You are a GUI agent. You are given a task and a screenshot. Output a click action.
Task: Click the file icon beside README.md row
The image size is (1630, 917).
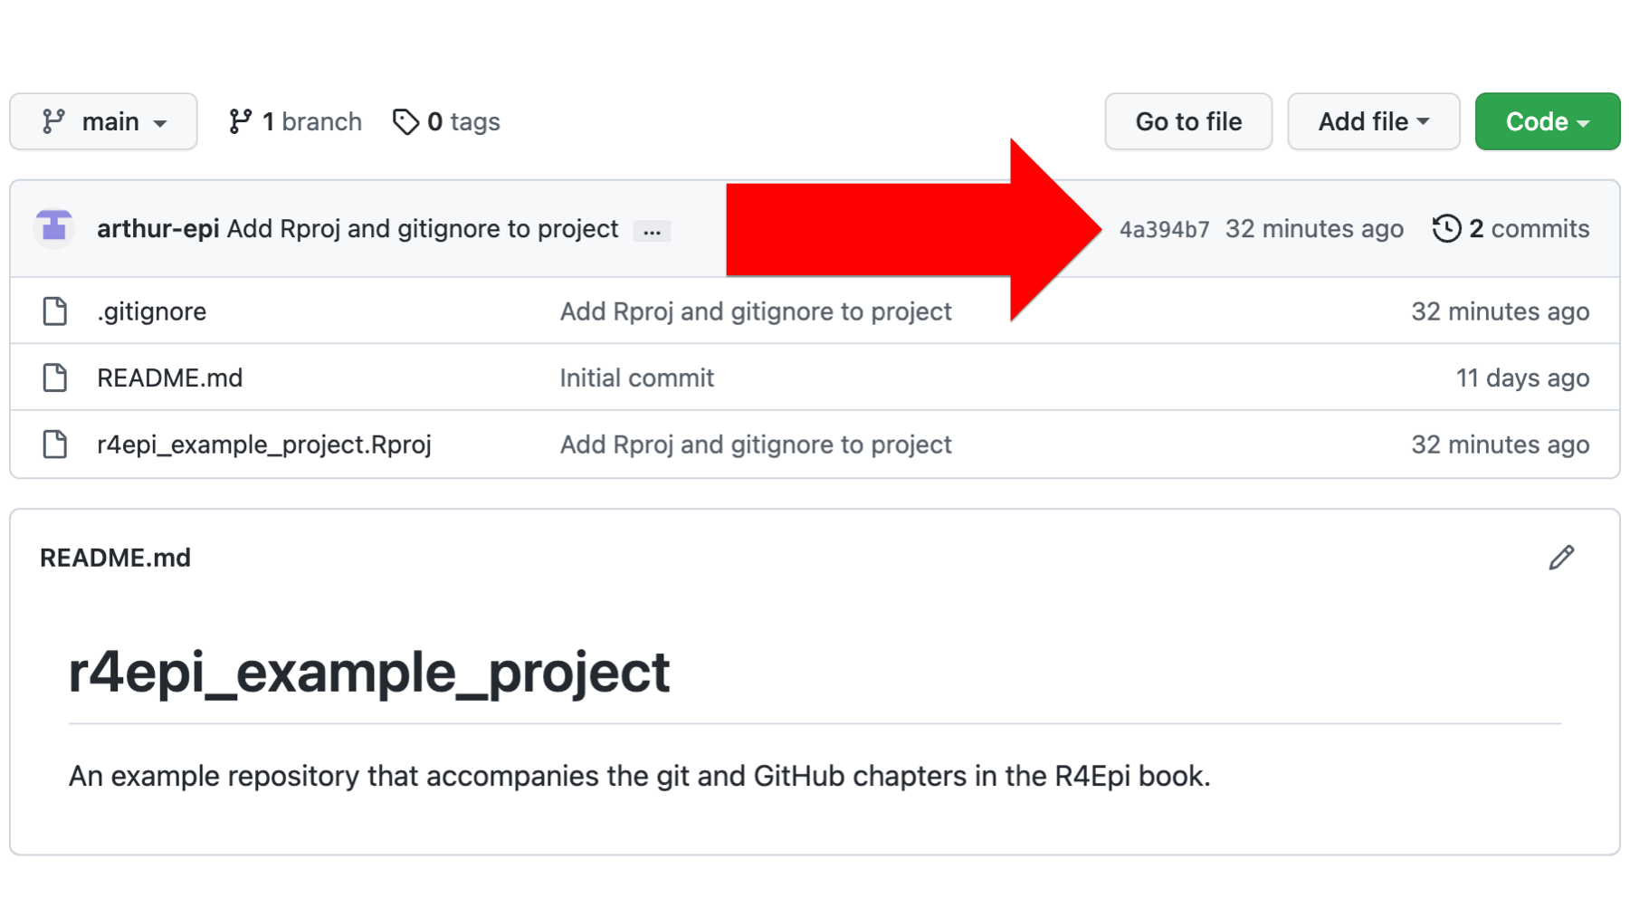click(55, 377)
